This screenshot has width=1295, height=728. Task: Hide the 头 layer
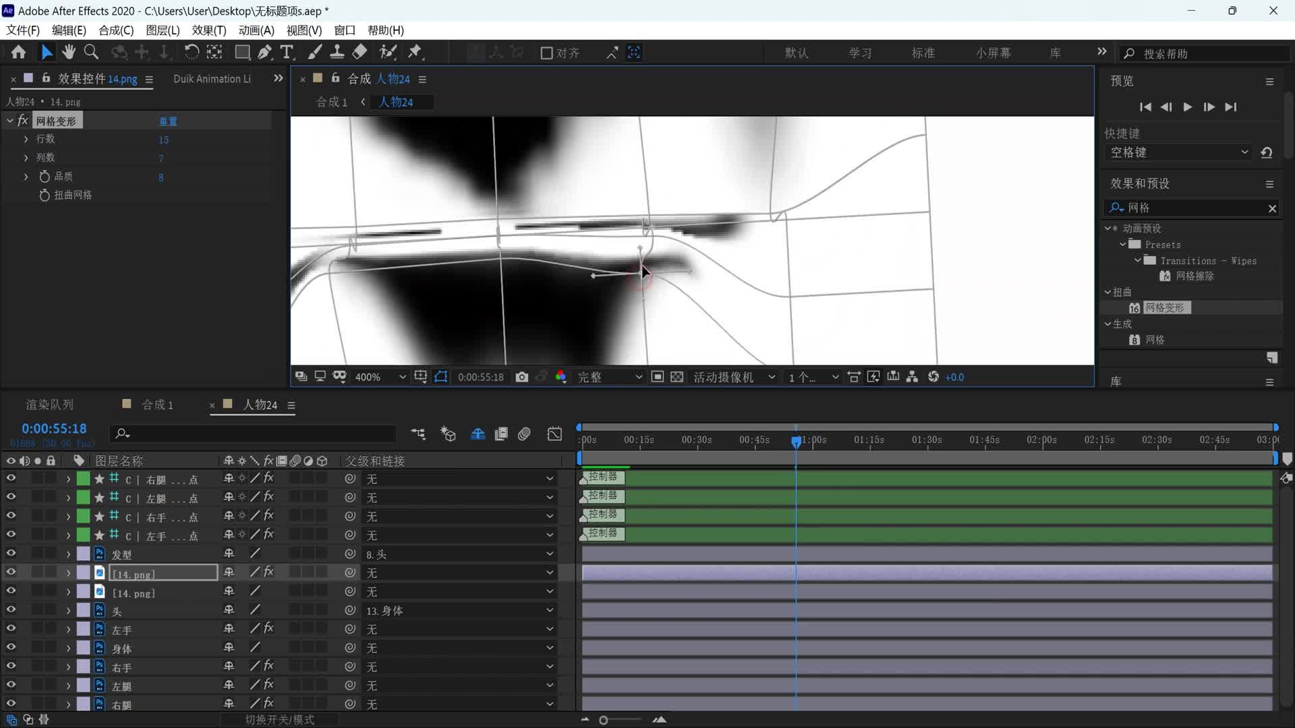tap(11, 610)
